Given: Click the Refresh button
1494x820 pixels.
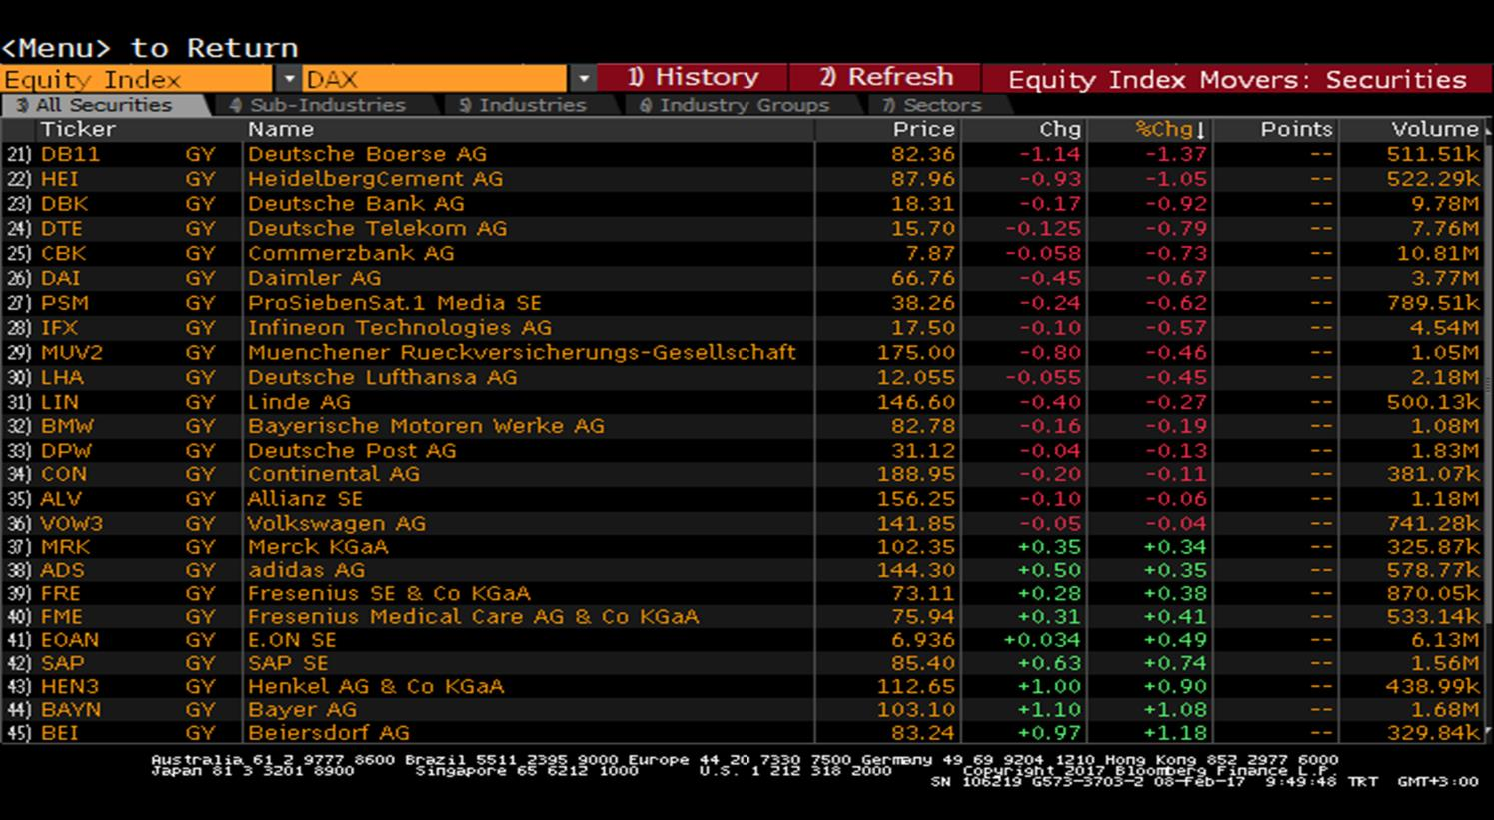Looking at the screenshot, I should [x=886, y=78].
